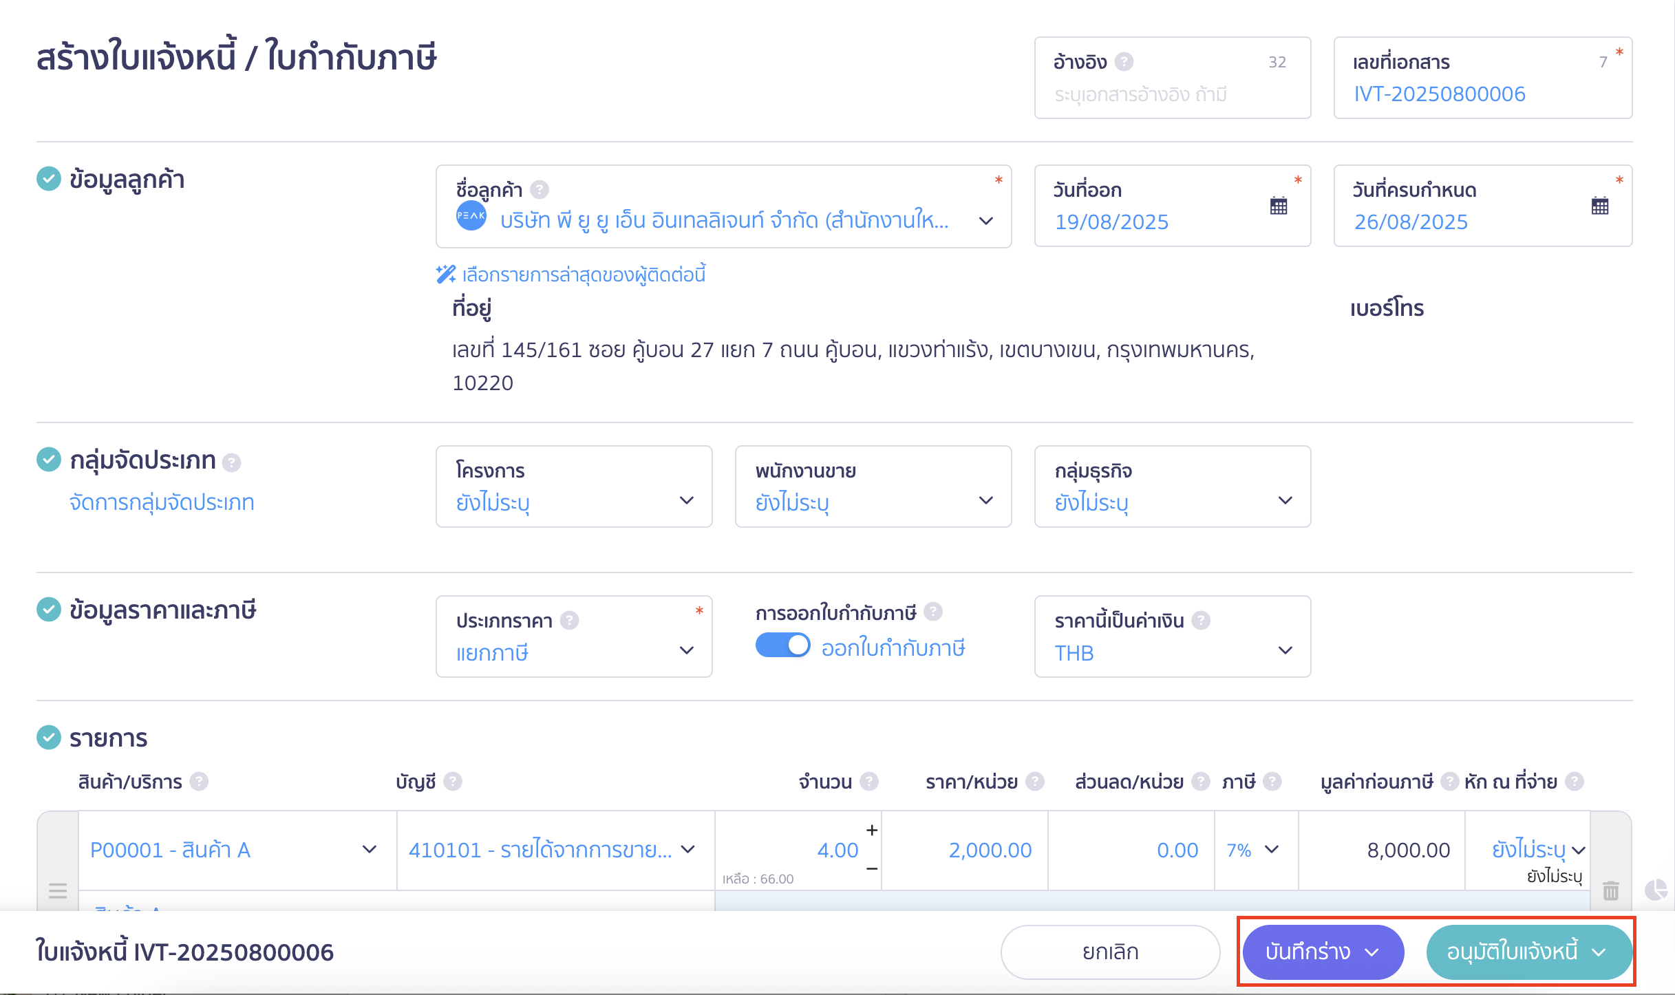This screenshot has width=1675, height=995.
Task: Click help icon beside บัญชี column
Action: point(453,782)
